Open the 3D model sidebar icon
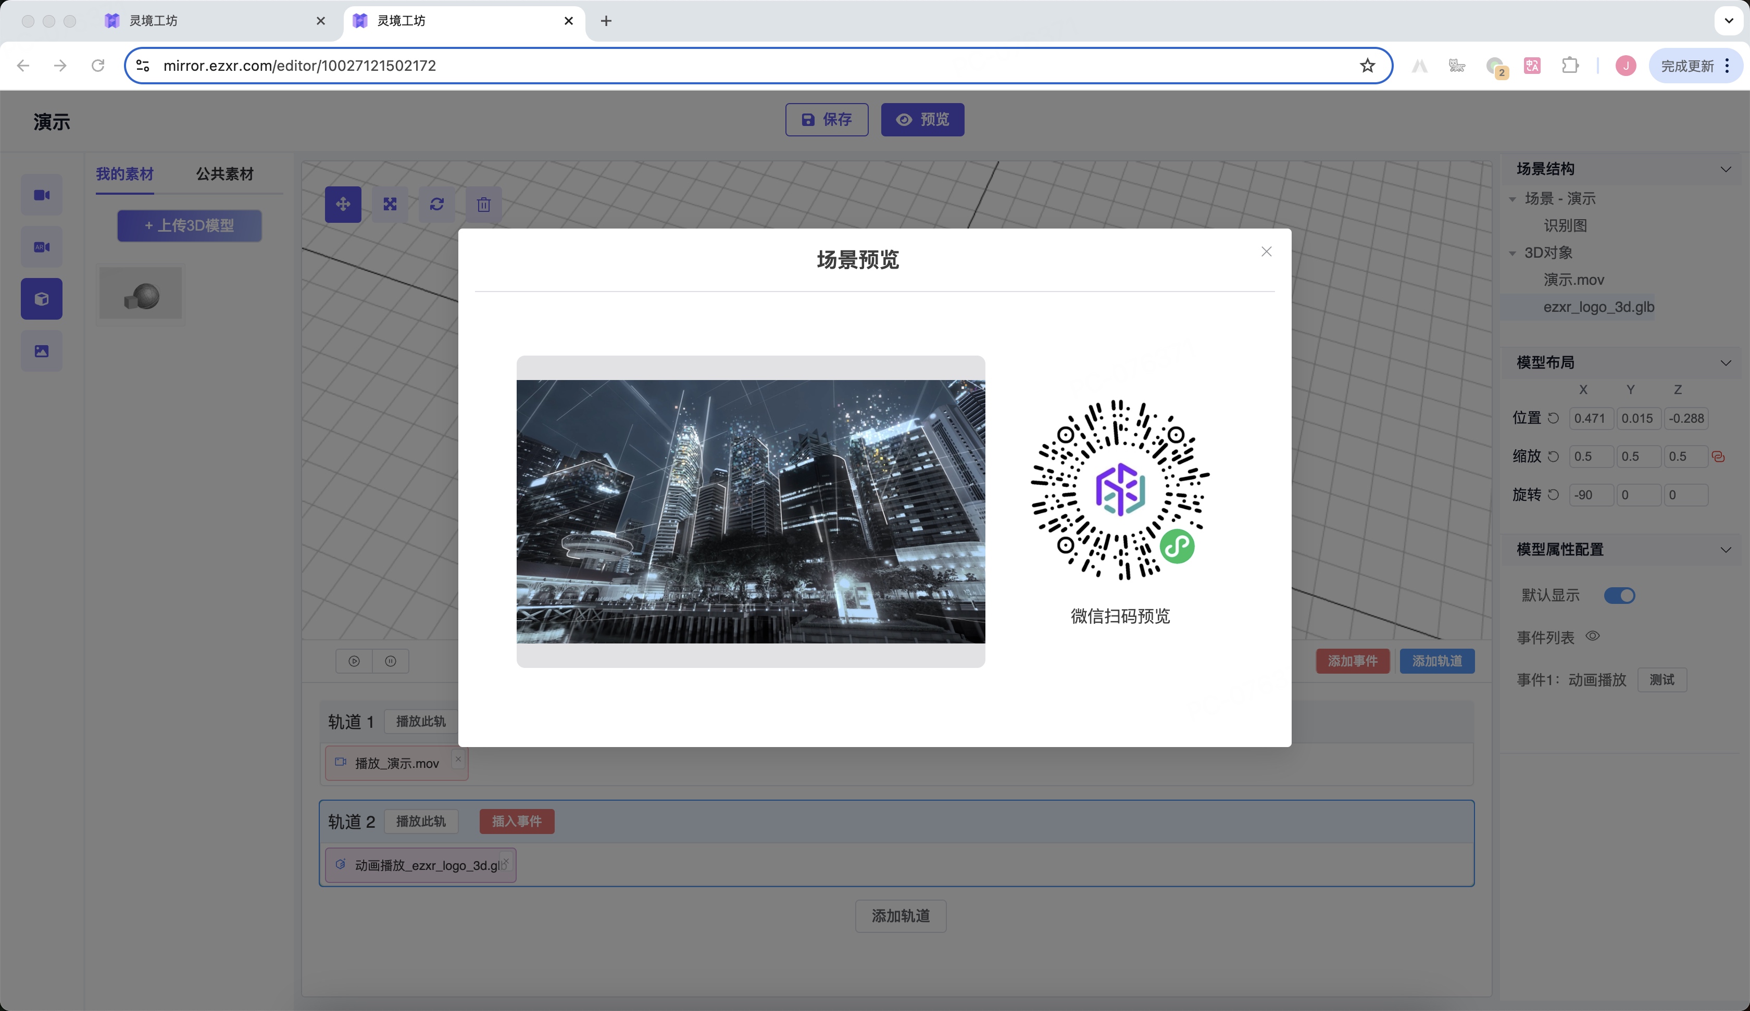The width and height of the screenshot is (1750, 1011). [42, 299]
